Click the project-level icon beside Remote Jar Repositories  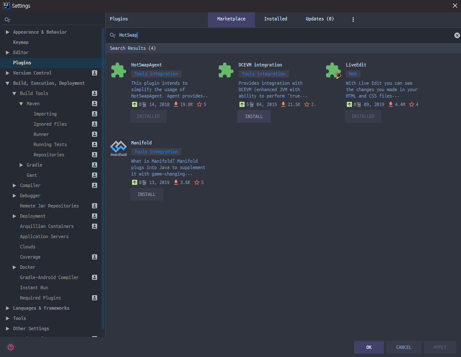(95, 206)
